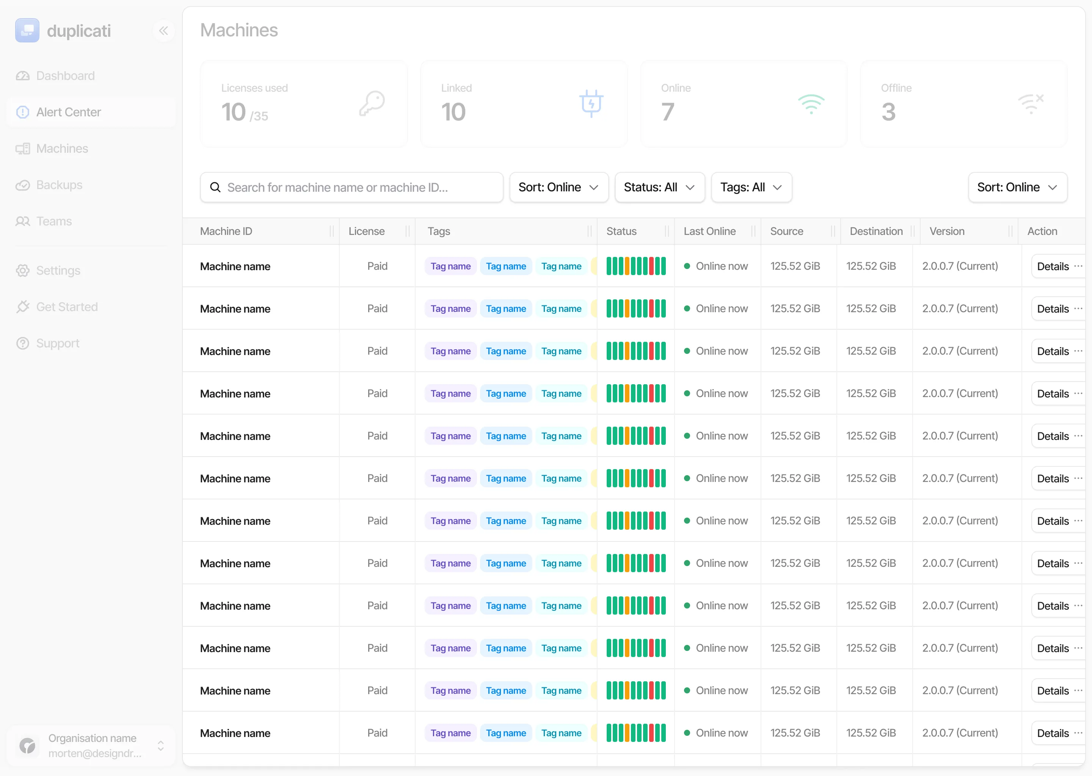Collapse the sidebar with double-chevron icon
1092x776 pixels.
click(163, 31)
